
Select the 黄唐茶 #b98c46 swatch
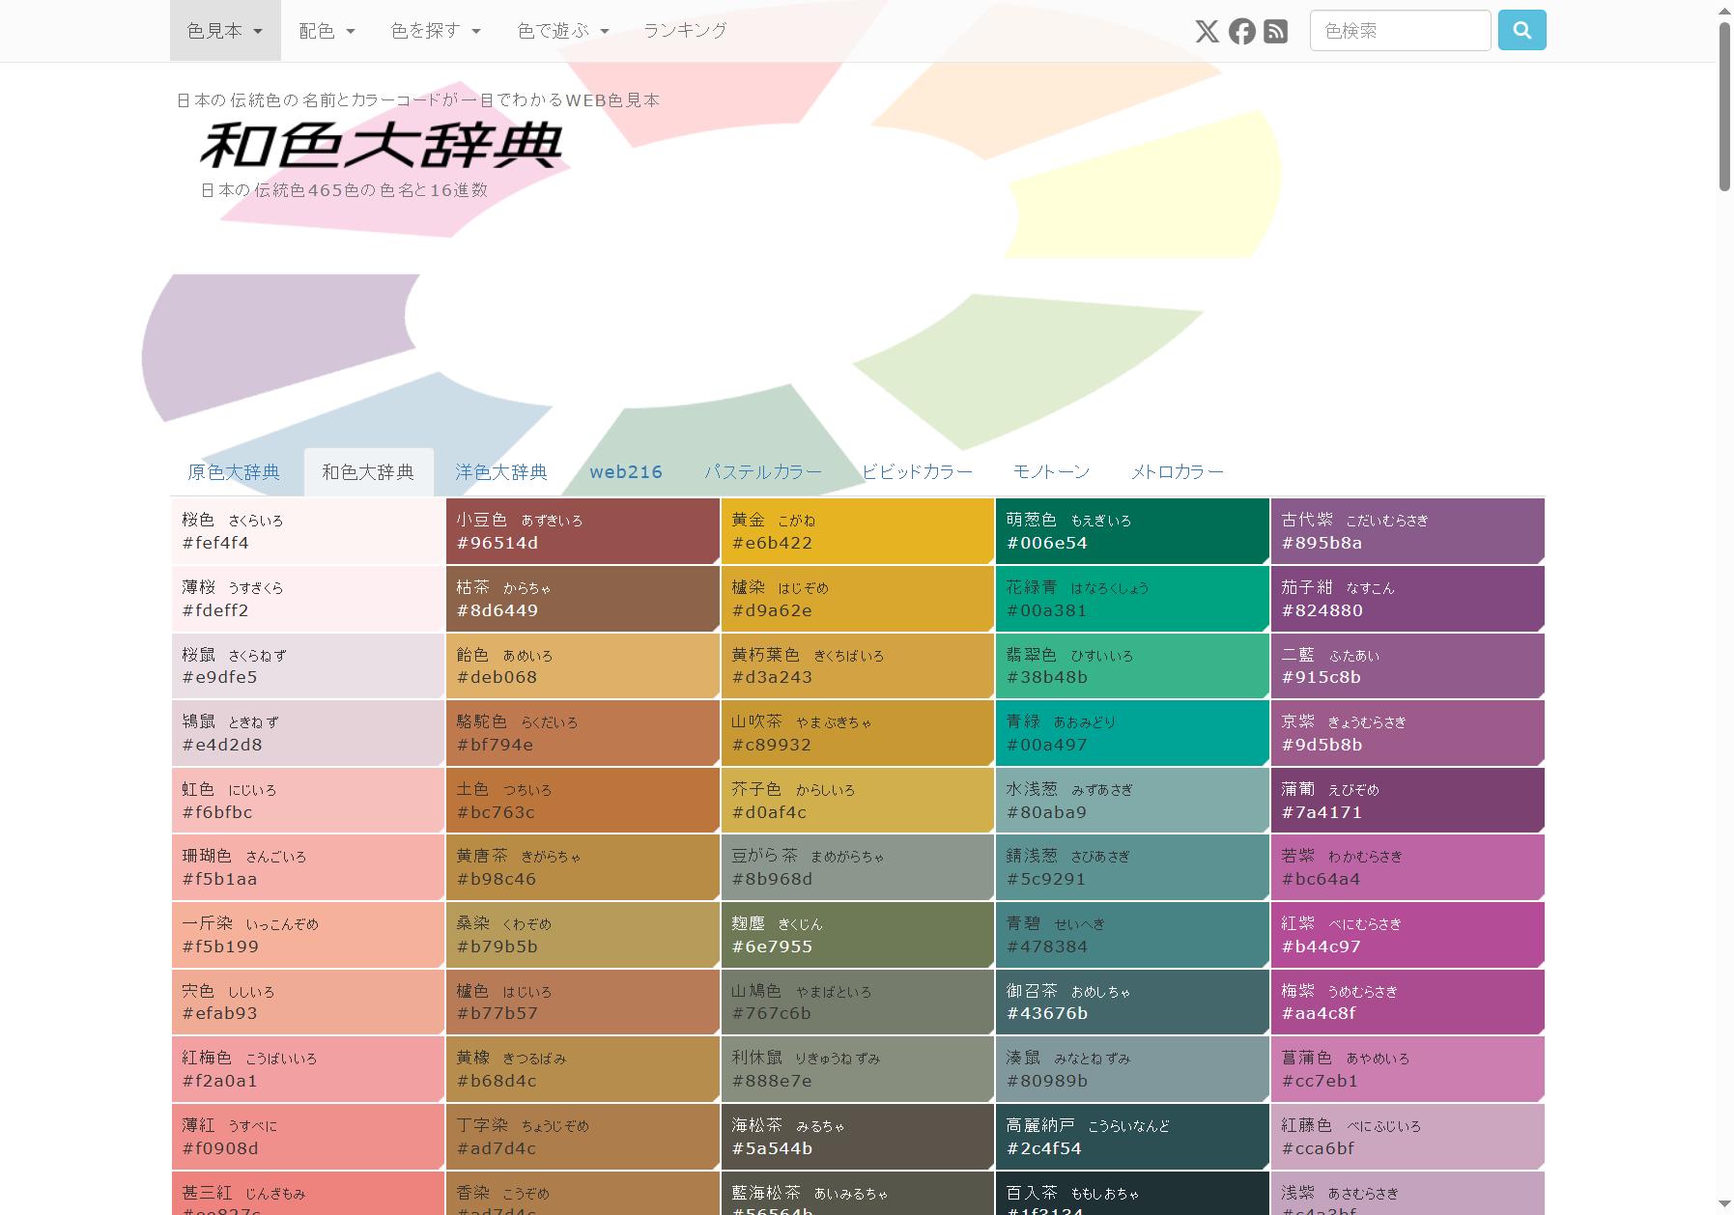point(583,867)
